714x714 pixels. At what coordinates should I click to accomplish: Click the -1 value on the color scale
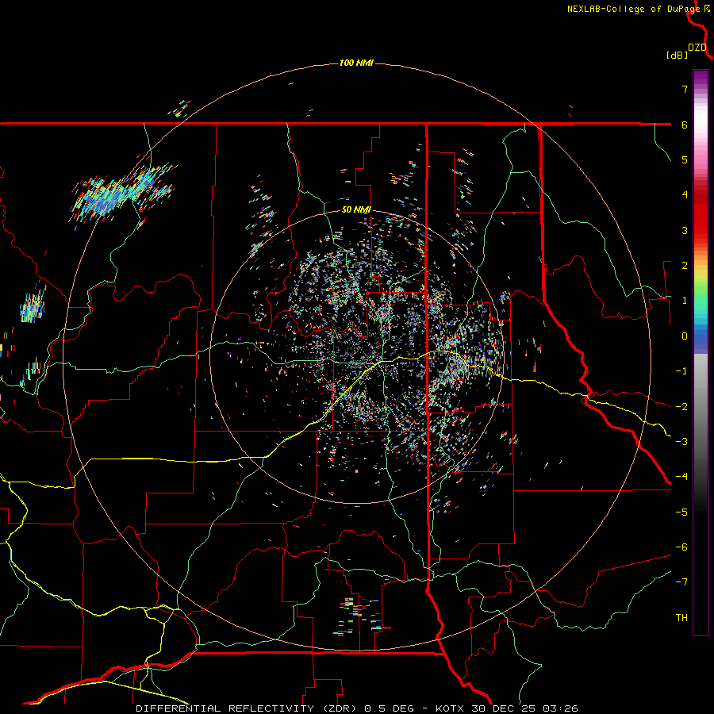point(681,371)
